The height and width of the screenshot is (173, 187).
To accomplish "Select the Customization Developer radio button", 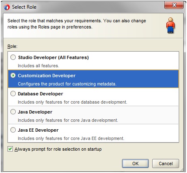I will point(13,76).
